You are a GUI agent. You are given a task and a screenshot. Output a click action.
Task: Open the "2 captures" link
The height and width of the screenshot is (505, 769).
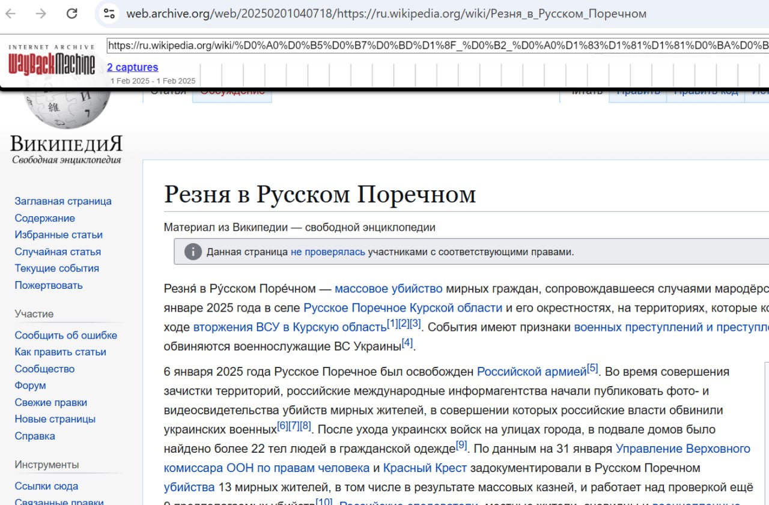(x=132, y=67)
